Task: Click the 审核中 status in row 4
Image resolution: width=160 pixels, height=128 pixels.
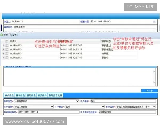Action: pyautogui.click(x=105, y=58)
